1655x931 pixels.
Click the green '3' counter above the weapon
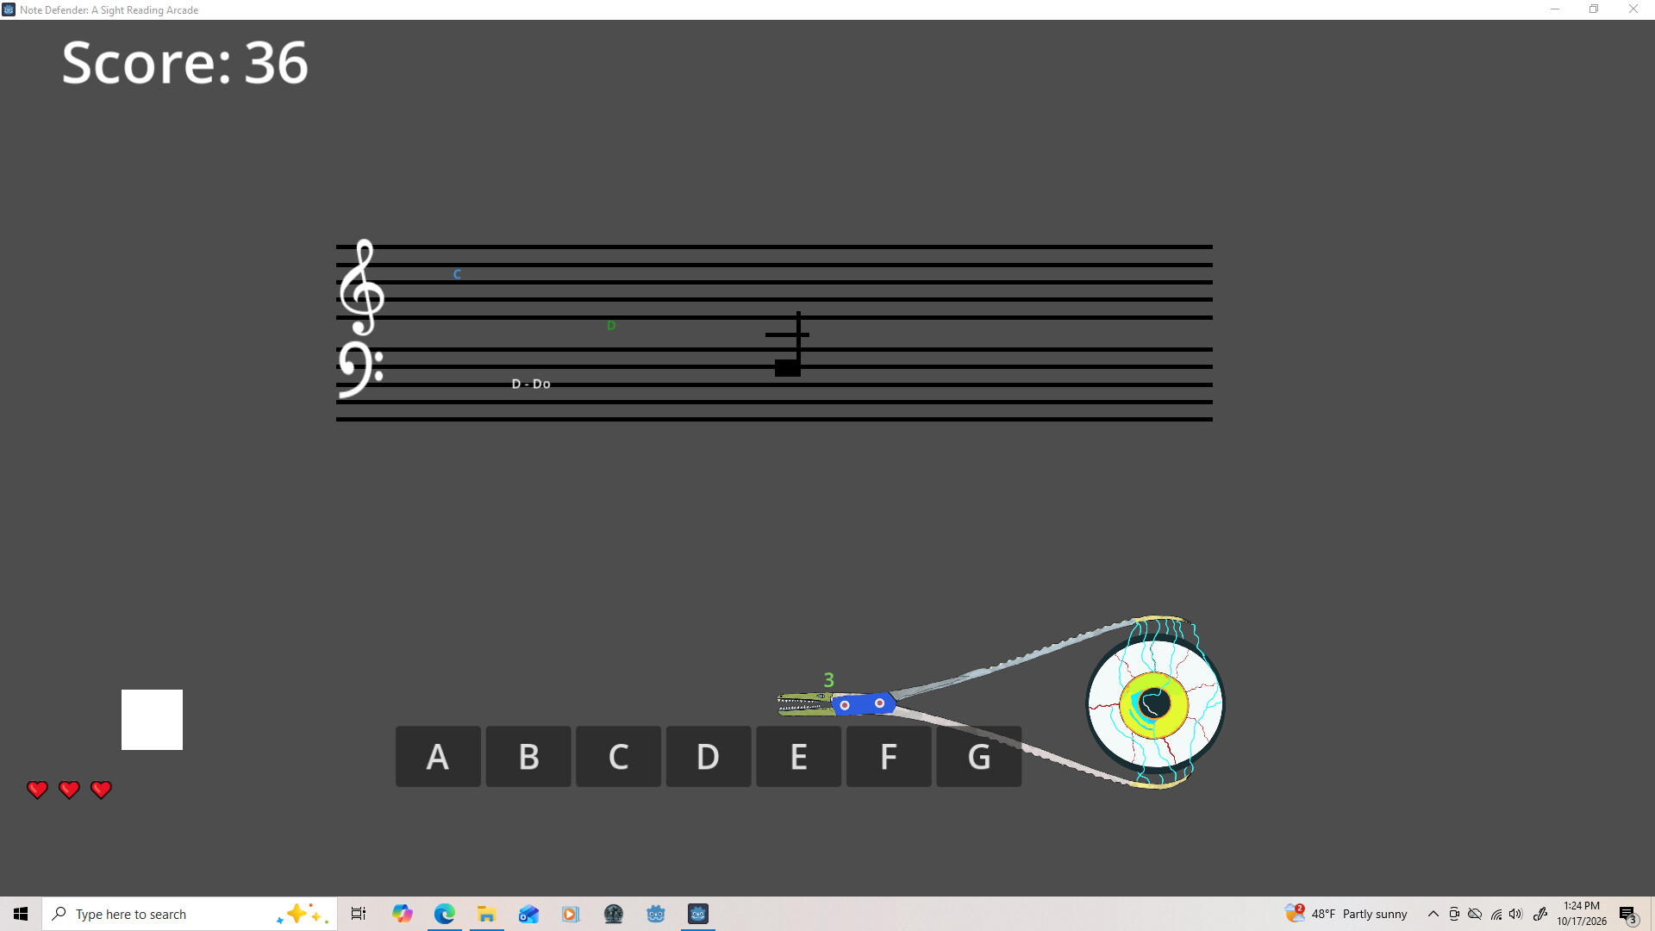point(828,680)
